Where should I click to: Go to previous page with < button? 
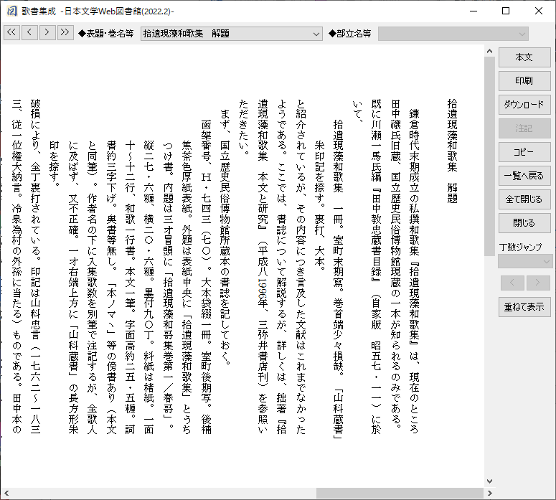[29, 32]
